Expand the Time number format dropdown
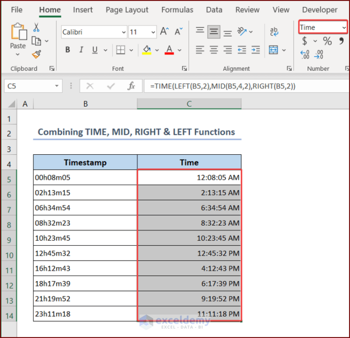 344,27
